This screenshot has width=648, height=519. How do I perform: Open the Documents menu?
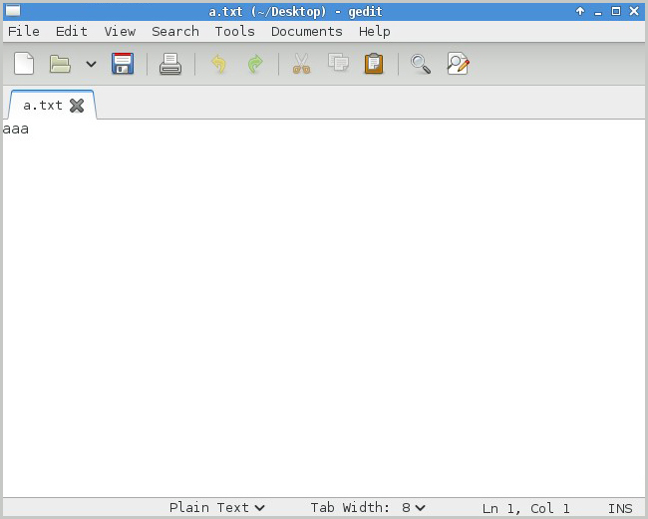click(x=306, y=31)
